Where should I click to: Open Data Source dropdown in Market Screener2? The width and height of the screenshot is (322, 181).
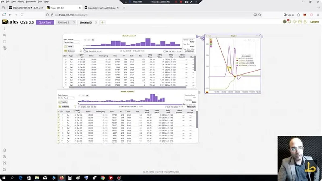[67, 98]
